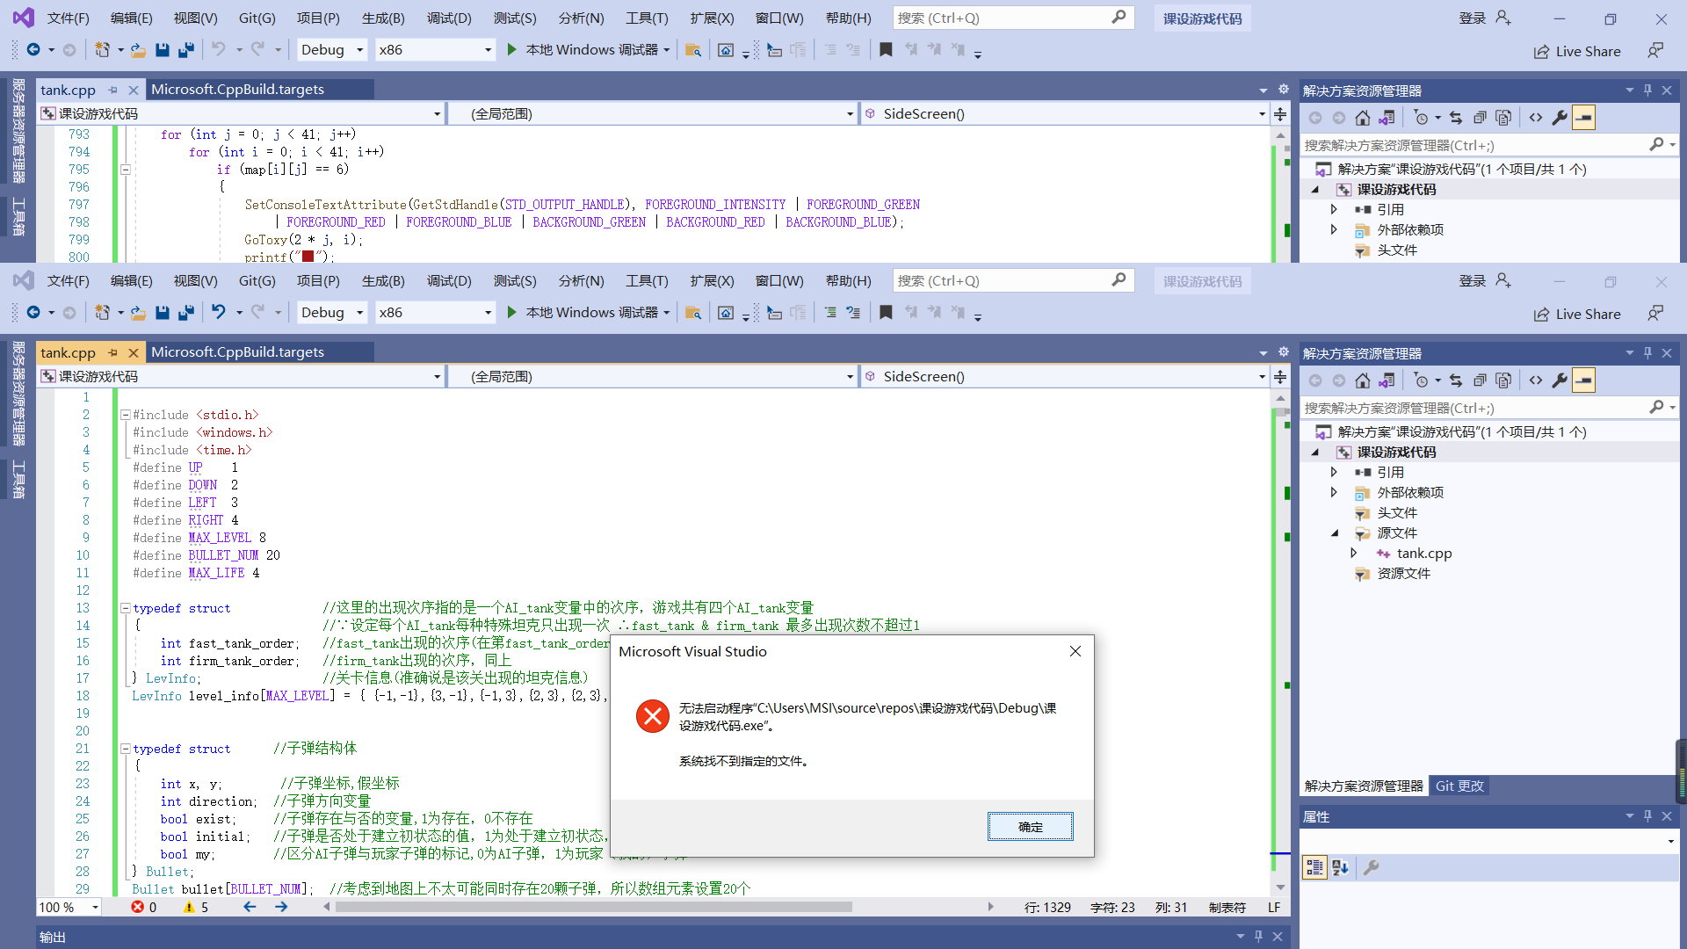Toggle bookmark icon in the front window toolbar

(x=886, y=313)
